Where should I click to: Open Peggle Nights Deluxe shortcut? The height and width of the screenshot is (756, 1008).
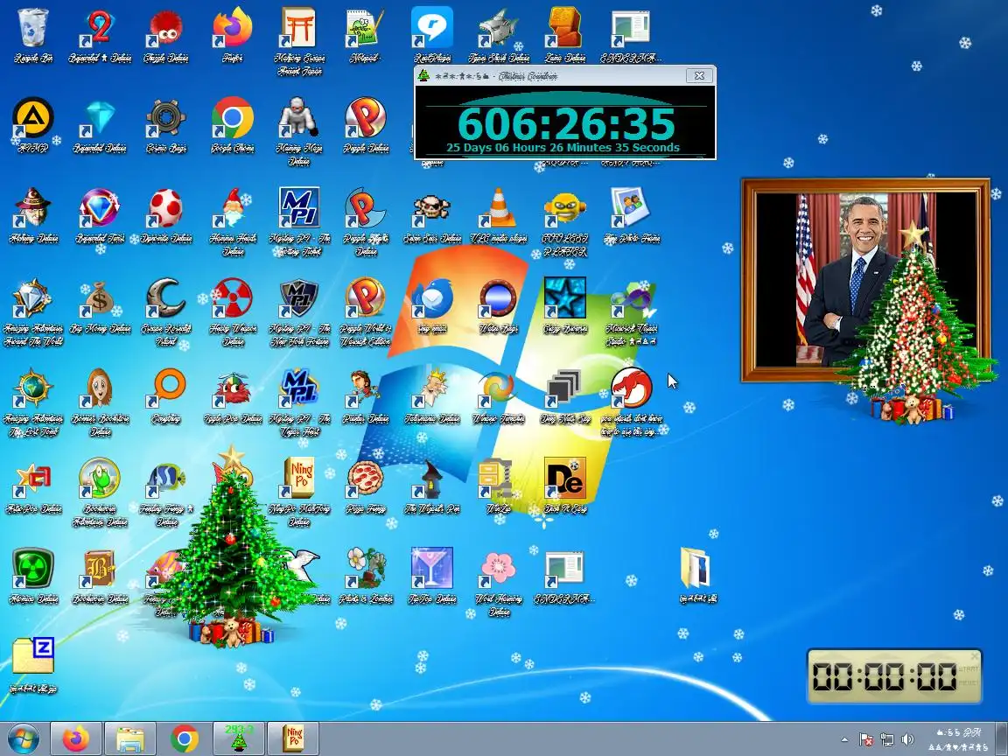click(x=366, y=221)
